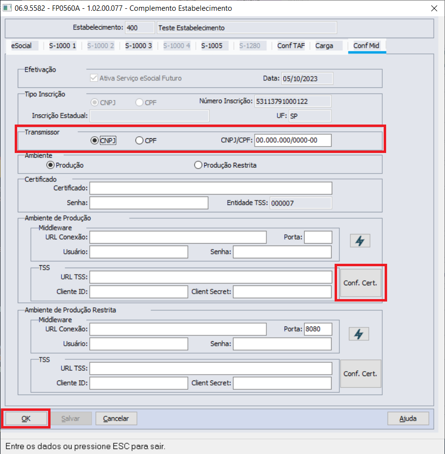445x454 pixels.
Task: Click status text 'Entre os dados ou pressione ESC'
Action: tap(85, 446)
